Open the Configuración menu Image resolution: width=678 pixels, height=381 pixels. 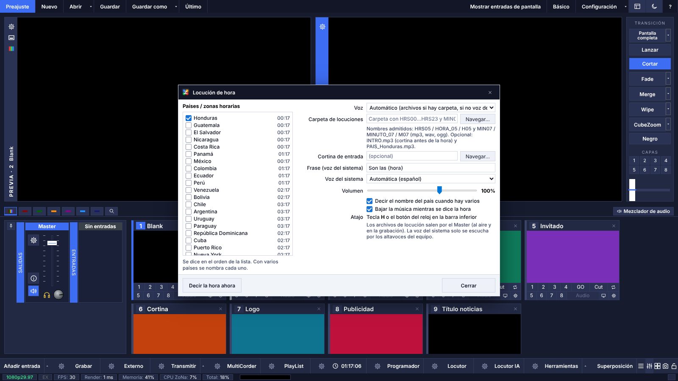coord(599,6)
